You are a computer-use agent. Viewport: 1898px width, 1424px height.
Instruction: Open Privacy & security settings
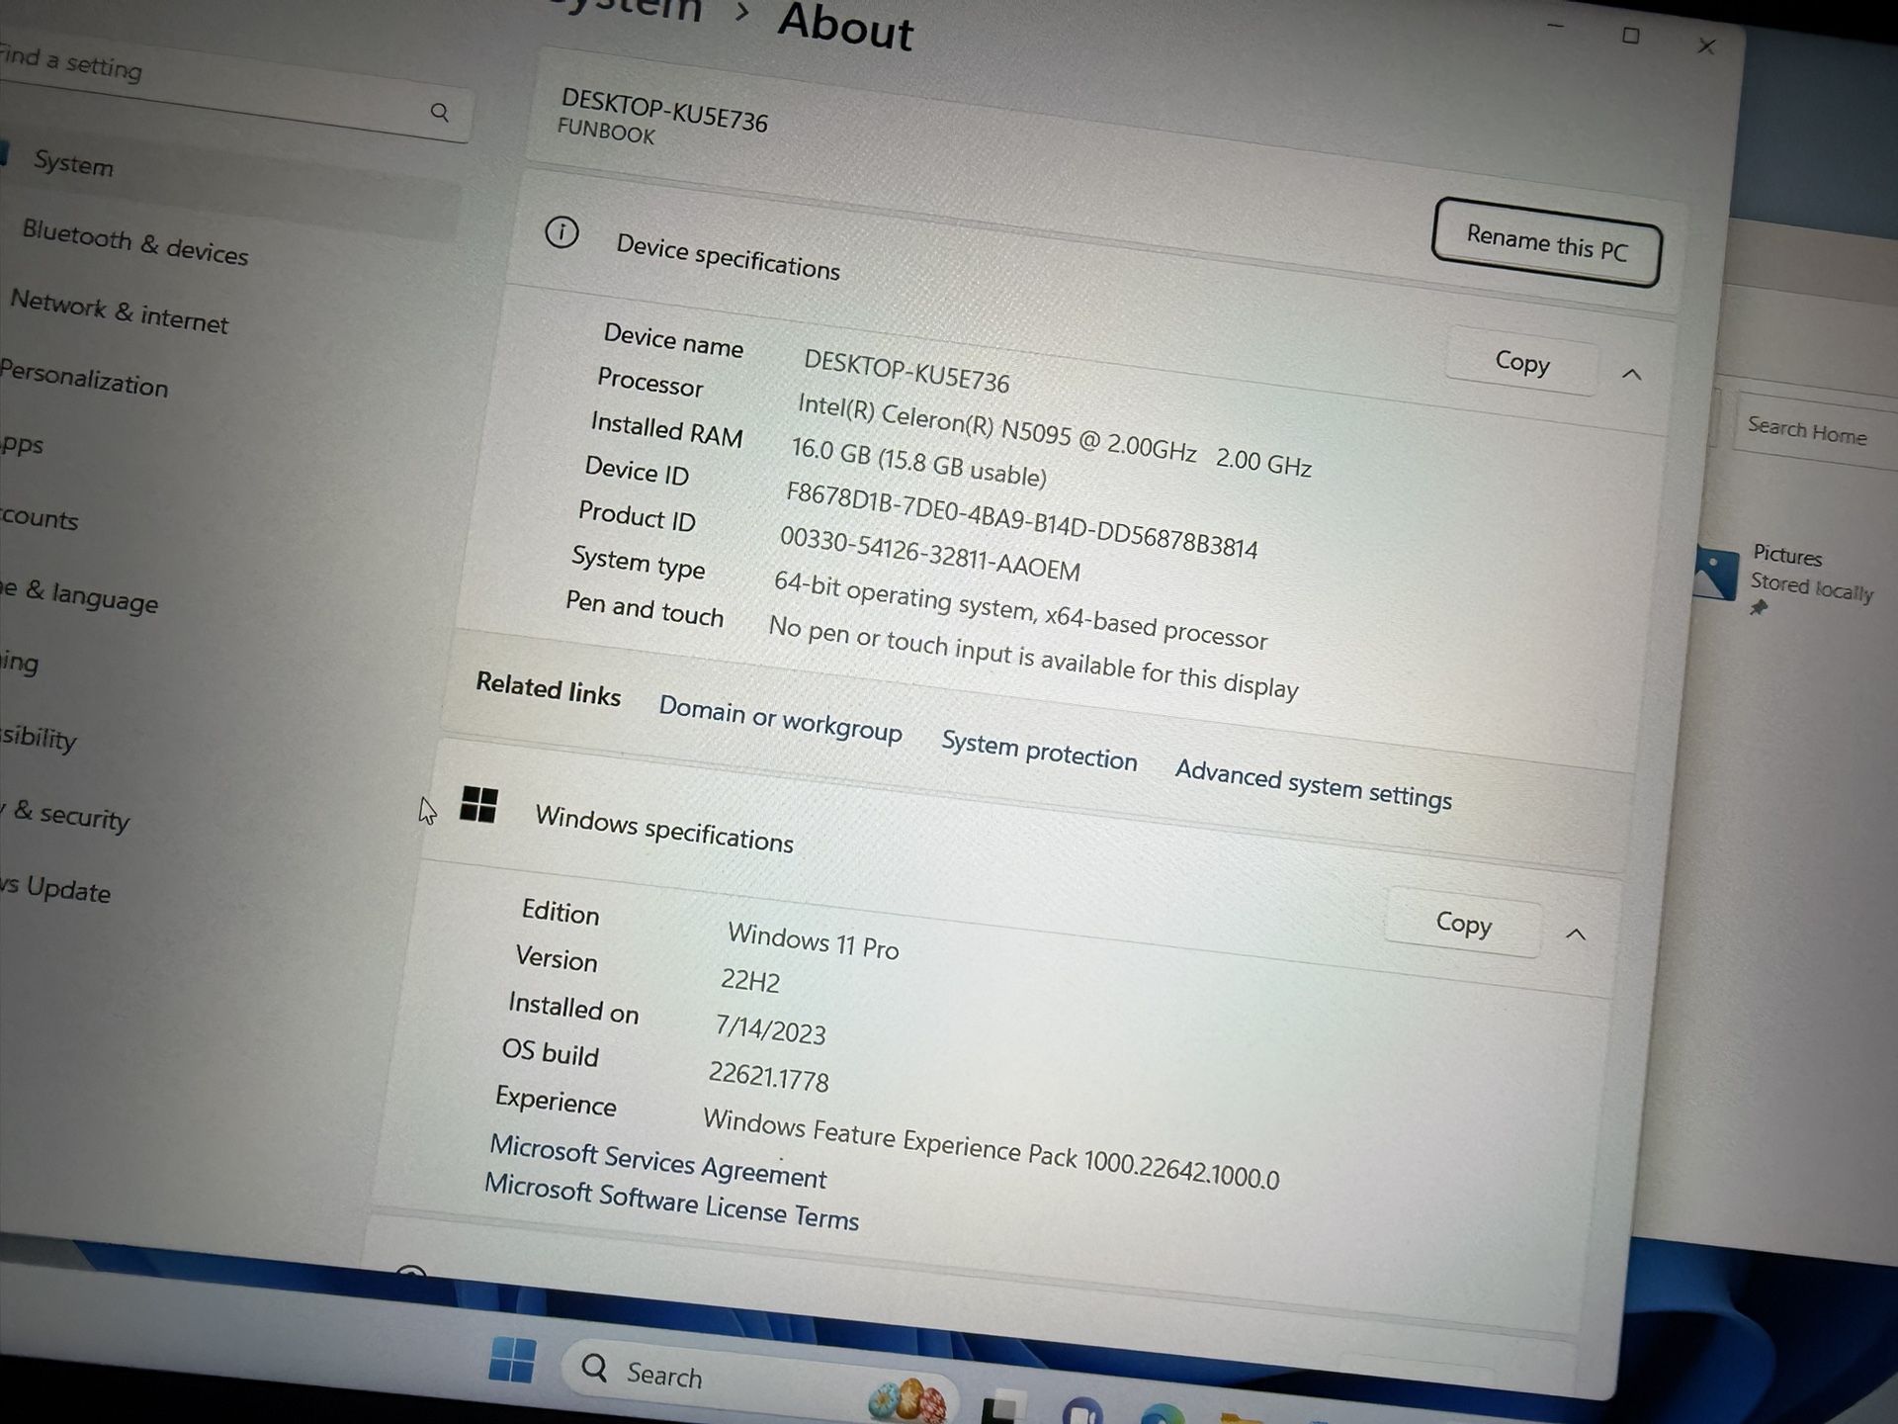[x=65, y=815]
